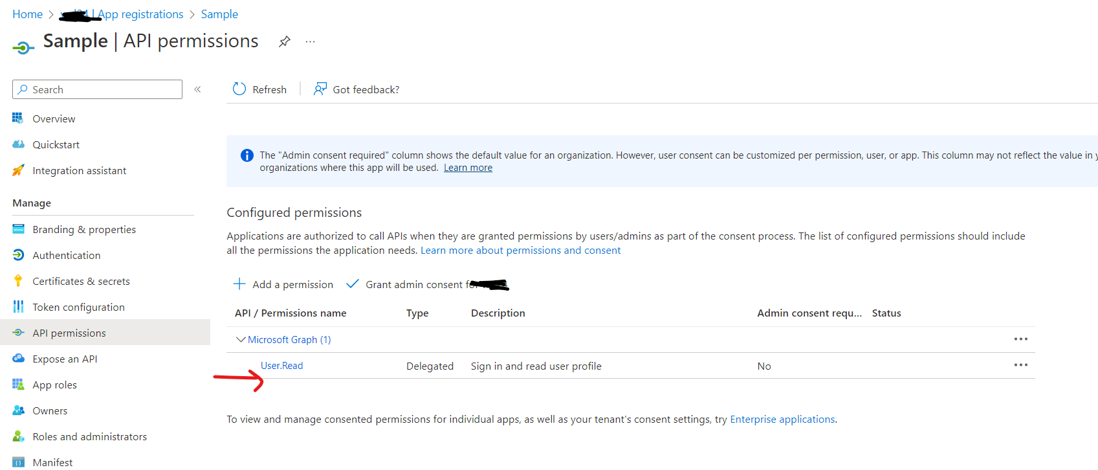Click the Microsoft Graph (1) link

pos(289,339)
